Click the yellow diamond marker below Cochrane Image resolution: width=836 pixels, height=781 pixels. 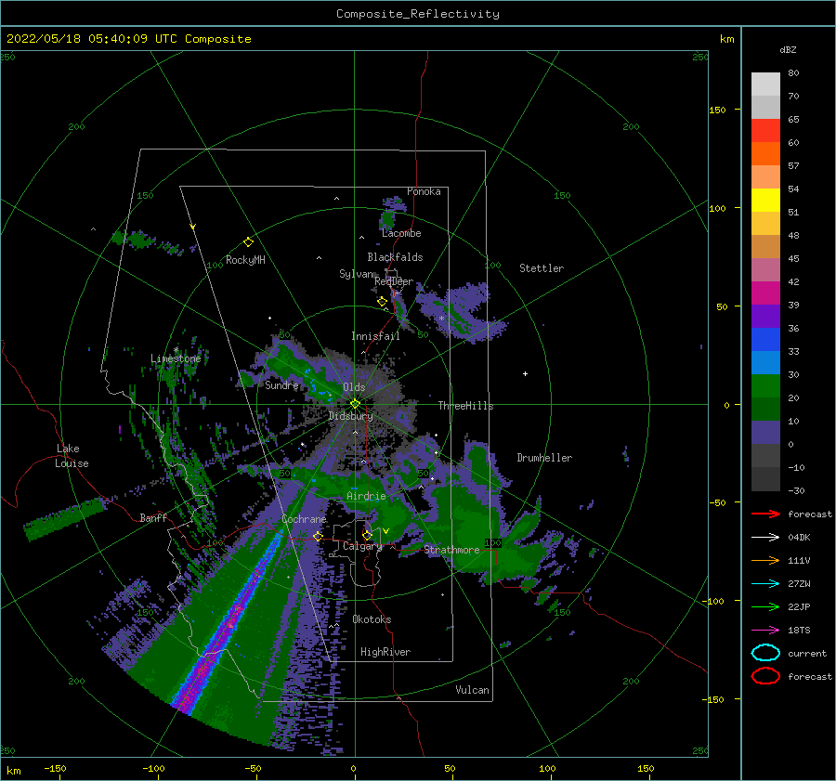coord(318,536)
